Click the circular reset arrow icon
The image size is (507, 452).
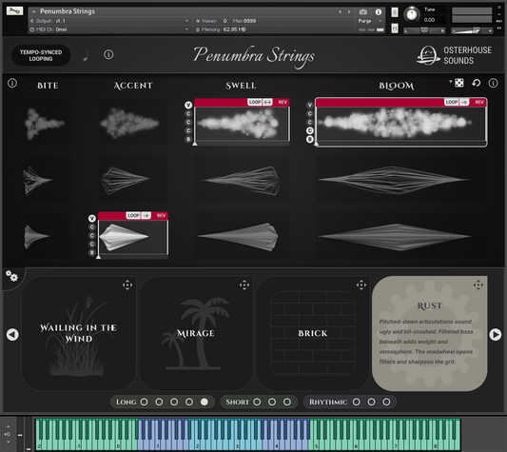pyautogui.click(x=476, y=83)
